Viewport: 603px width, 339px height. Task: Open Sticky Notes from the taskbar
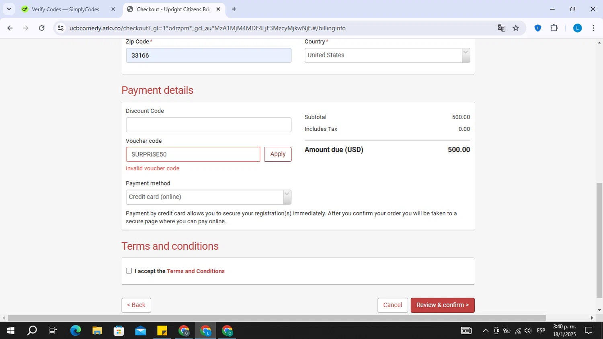coord(162,331)
